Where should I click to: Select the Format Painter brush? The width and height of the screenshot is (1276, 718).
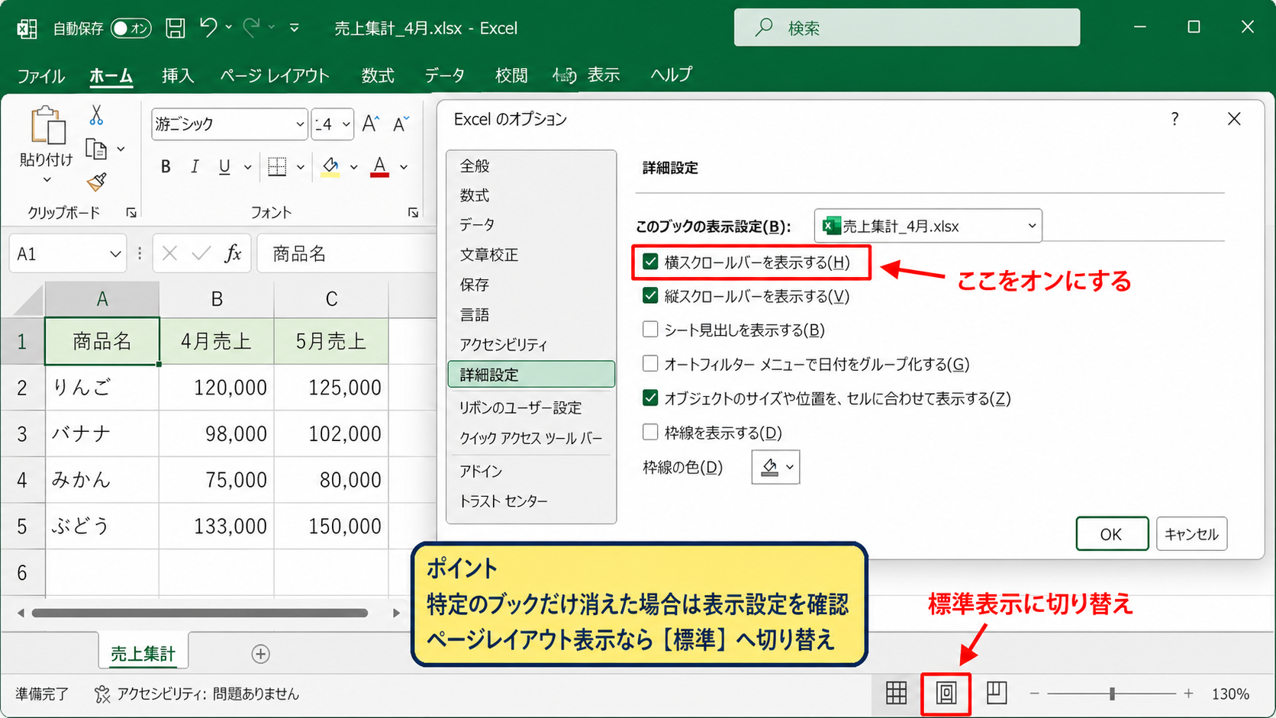pos(96,182)
